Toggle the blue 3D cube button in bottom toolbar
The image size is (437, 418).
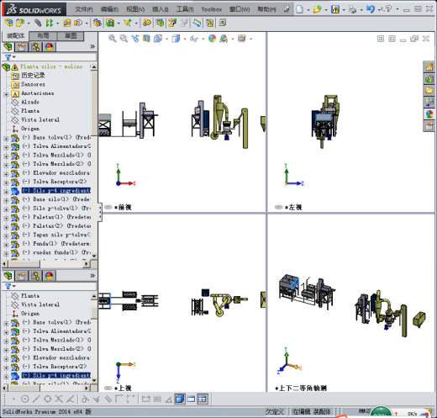pyautogui.click(x=180, y=399)
